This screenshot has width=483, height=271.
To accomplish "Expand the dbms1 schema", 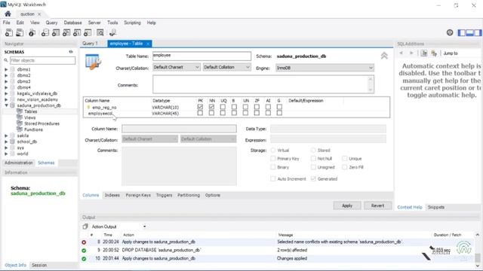I will pyautogui.click(x=6, y=69).
